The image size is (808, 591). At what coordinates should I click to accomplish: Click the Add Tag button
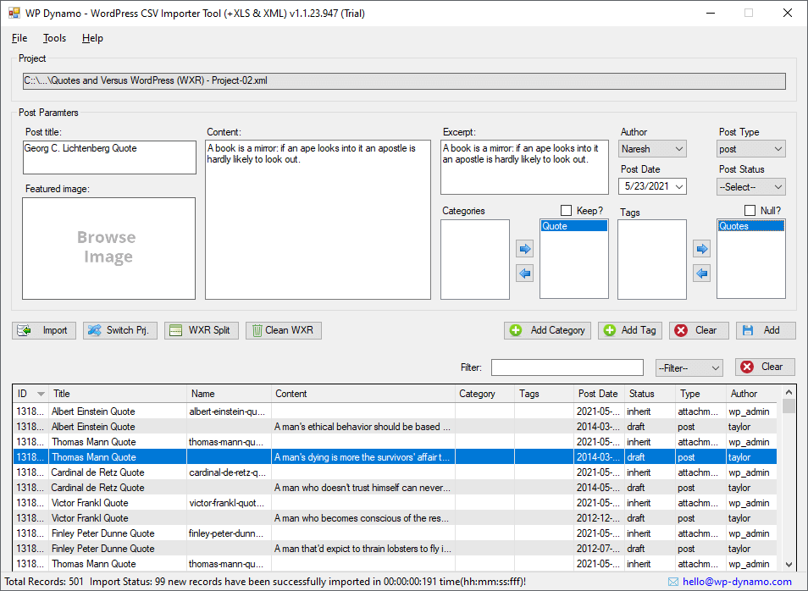tap(630, 330)
